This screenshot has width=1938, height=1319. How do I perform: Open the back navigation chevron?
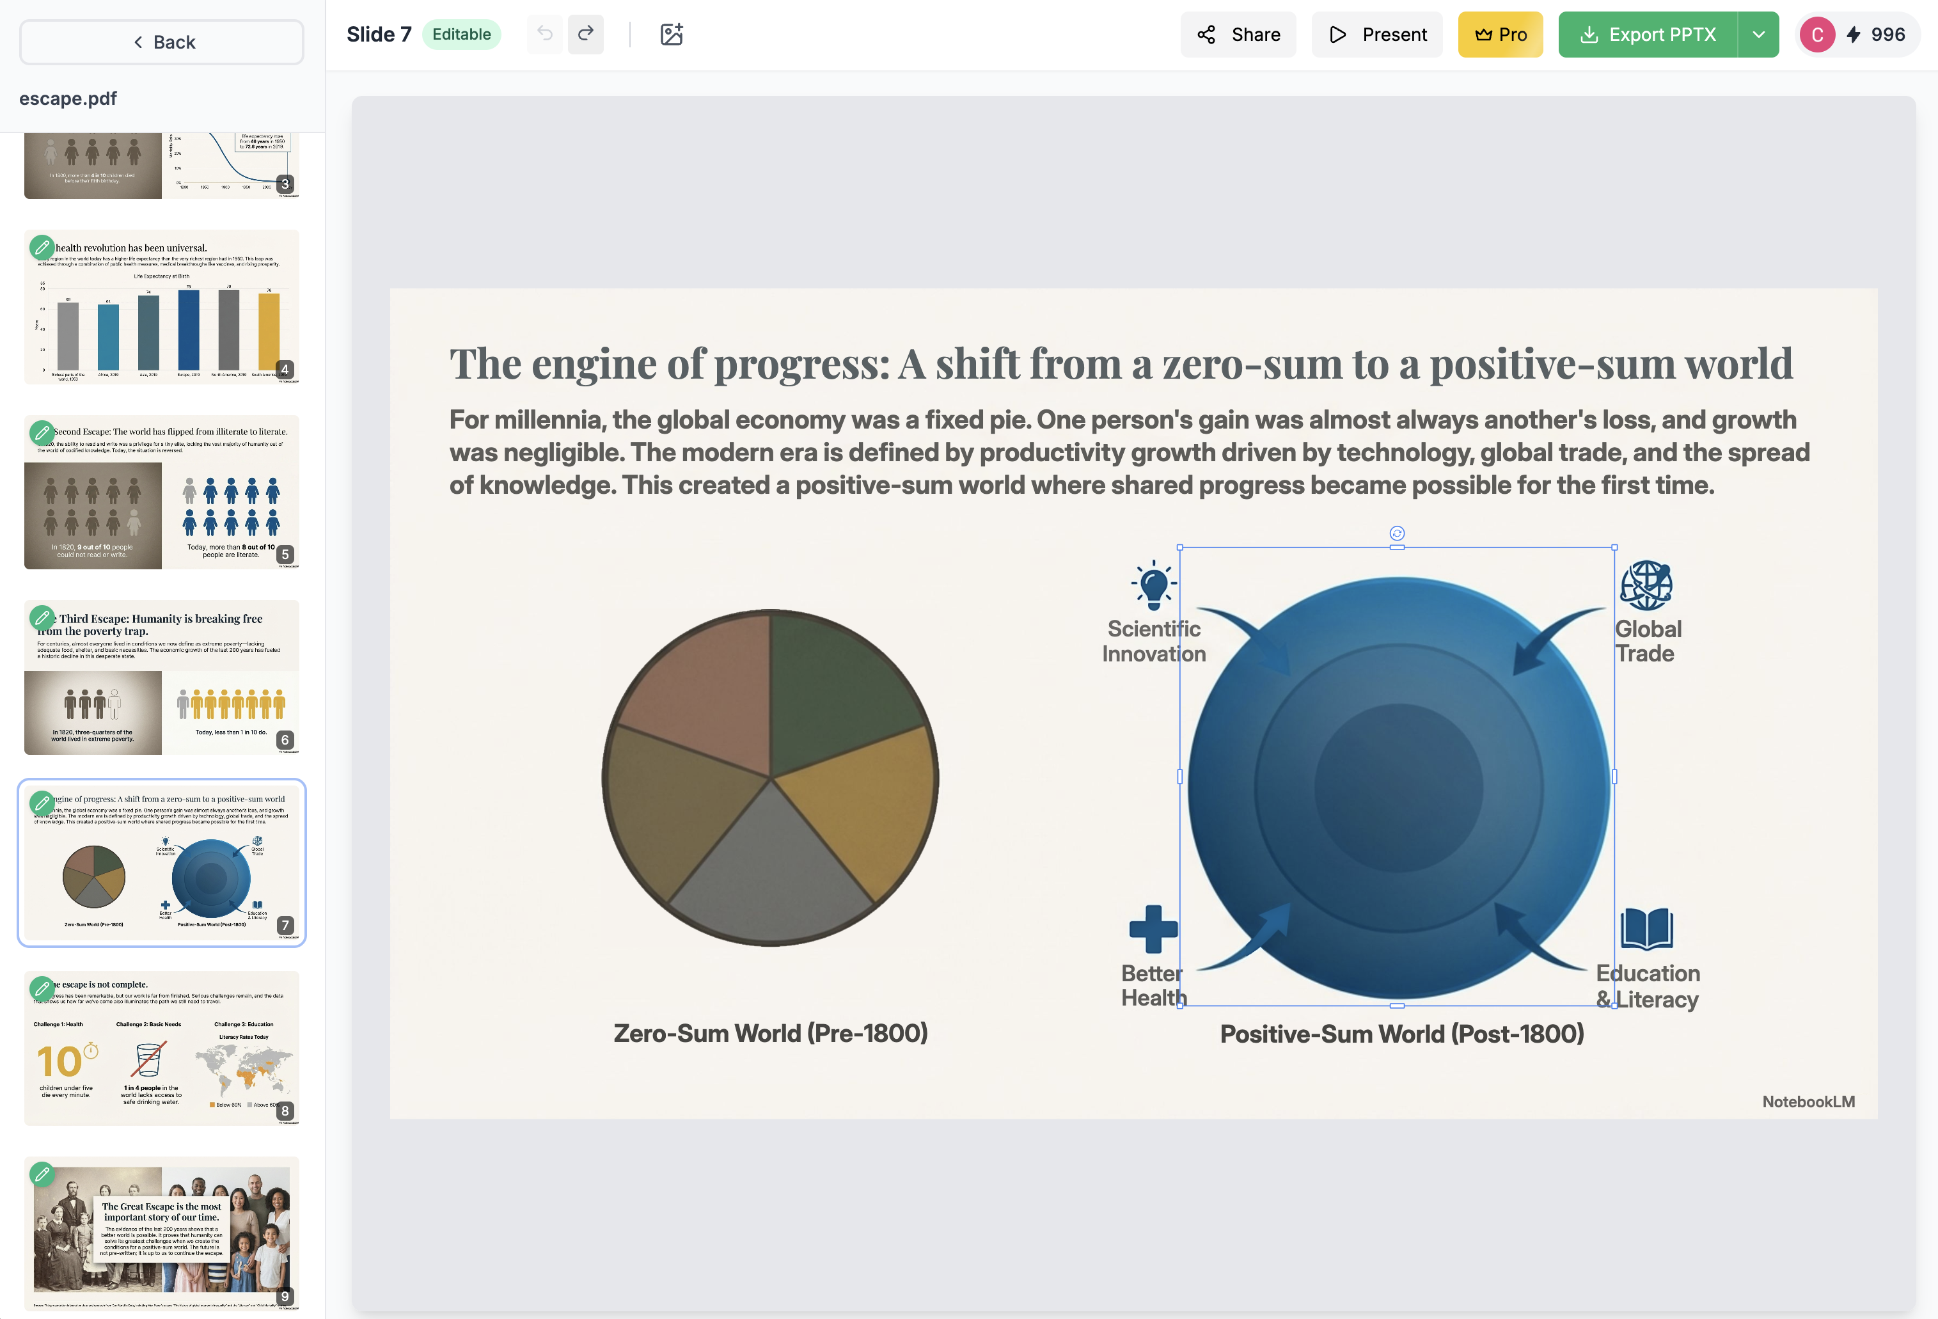coord(137,42)
